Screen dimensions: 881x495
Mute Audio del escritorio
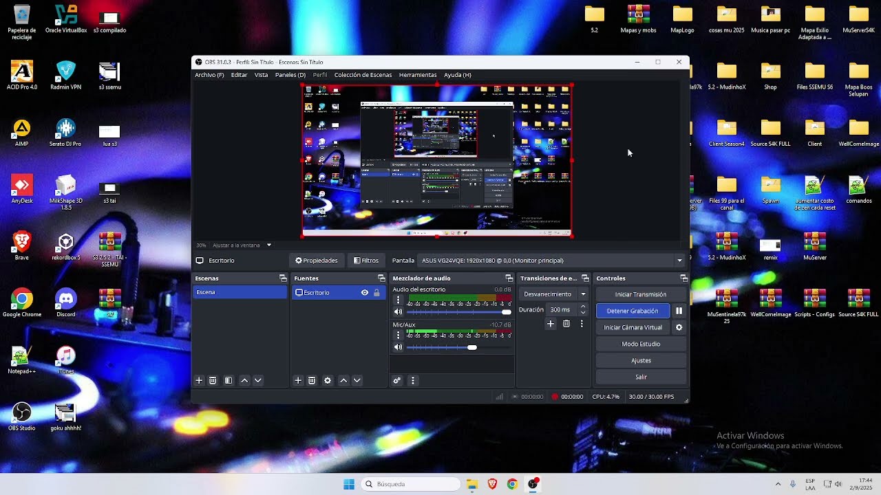point(398,312)
